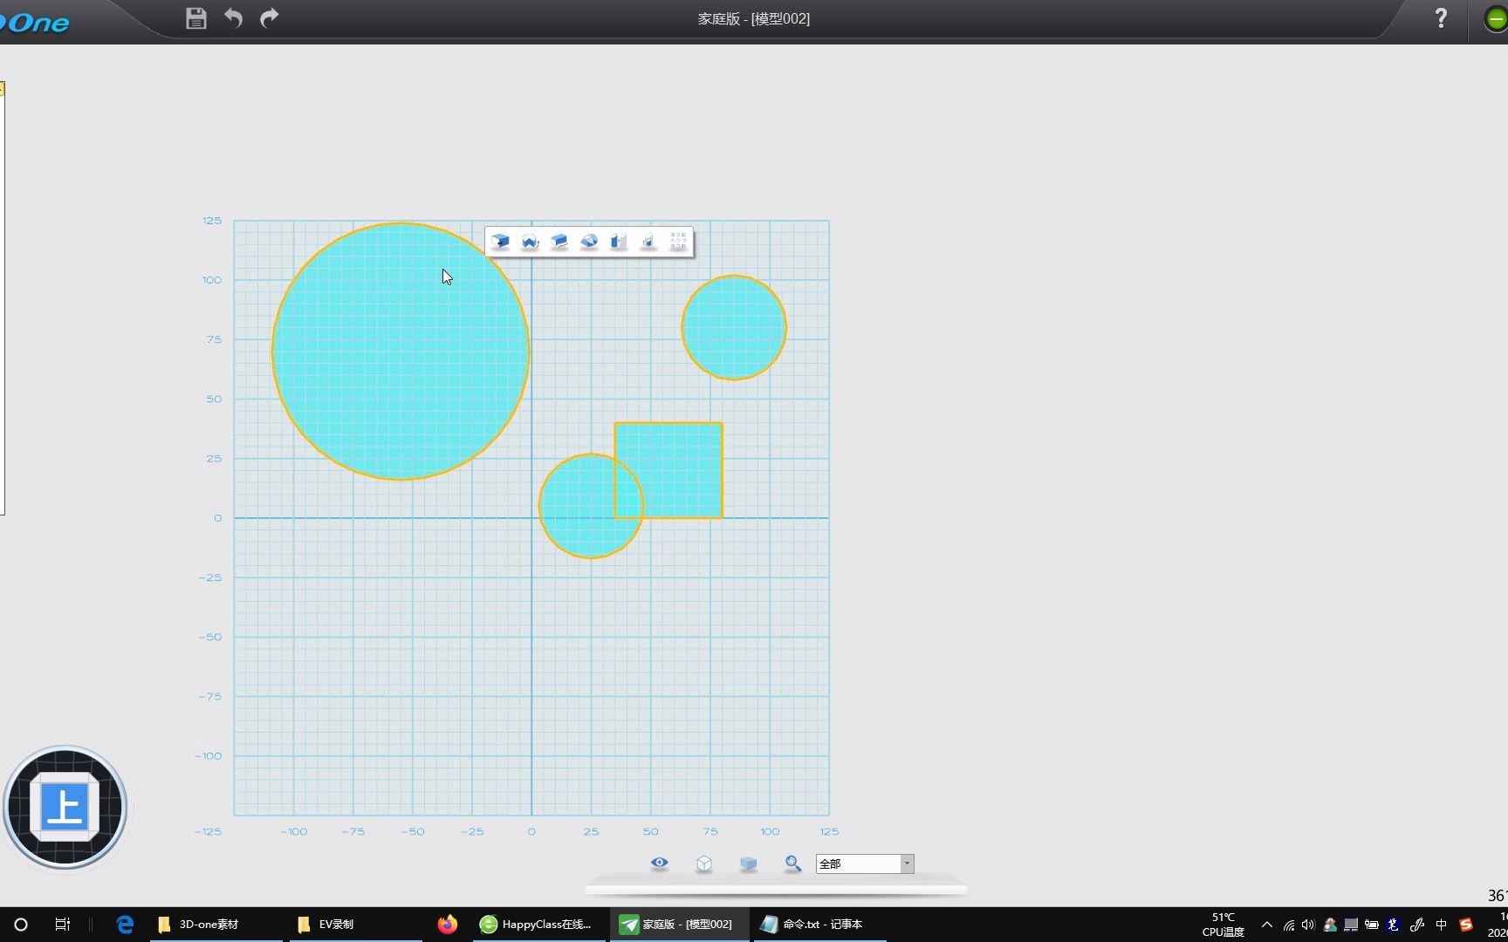Open Windows search circle on taskbar
Image resolution: width=1508 pixels, height=942 pixels.
(x=21, y=925)
